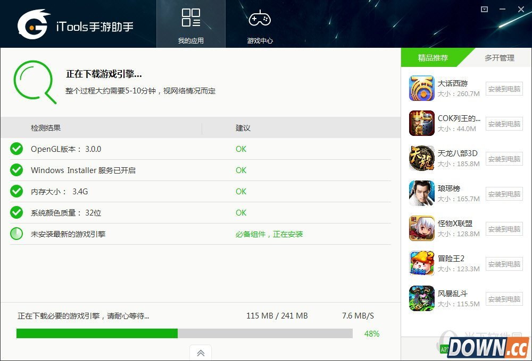
Task: Click the 建议 column header
Action: 243,128
